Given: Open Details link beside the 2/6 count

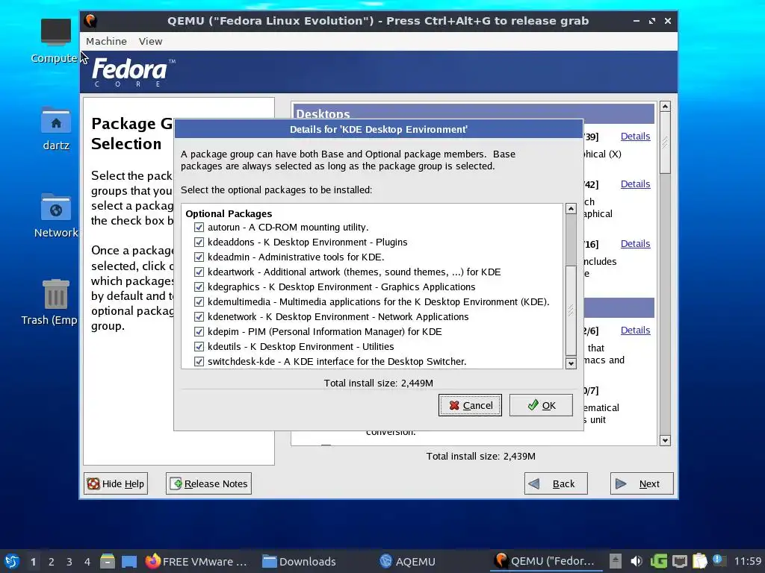Looking at the screenshot, I should (x=635, y=331).
